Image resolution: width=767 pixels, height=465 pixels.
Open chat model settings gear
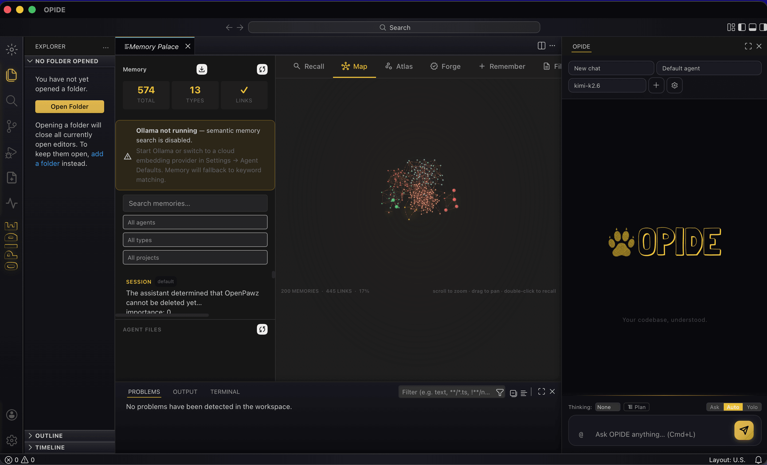tap(675, 85)
